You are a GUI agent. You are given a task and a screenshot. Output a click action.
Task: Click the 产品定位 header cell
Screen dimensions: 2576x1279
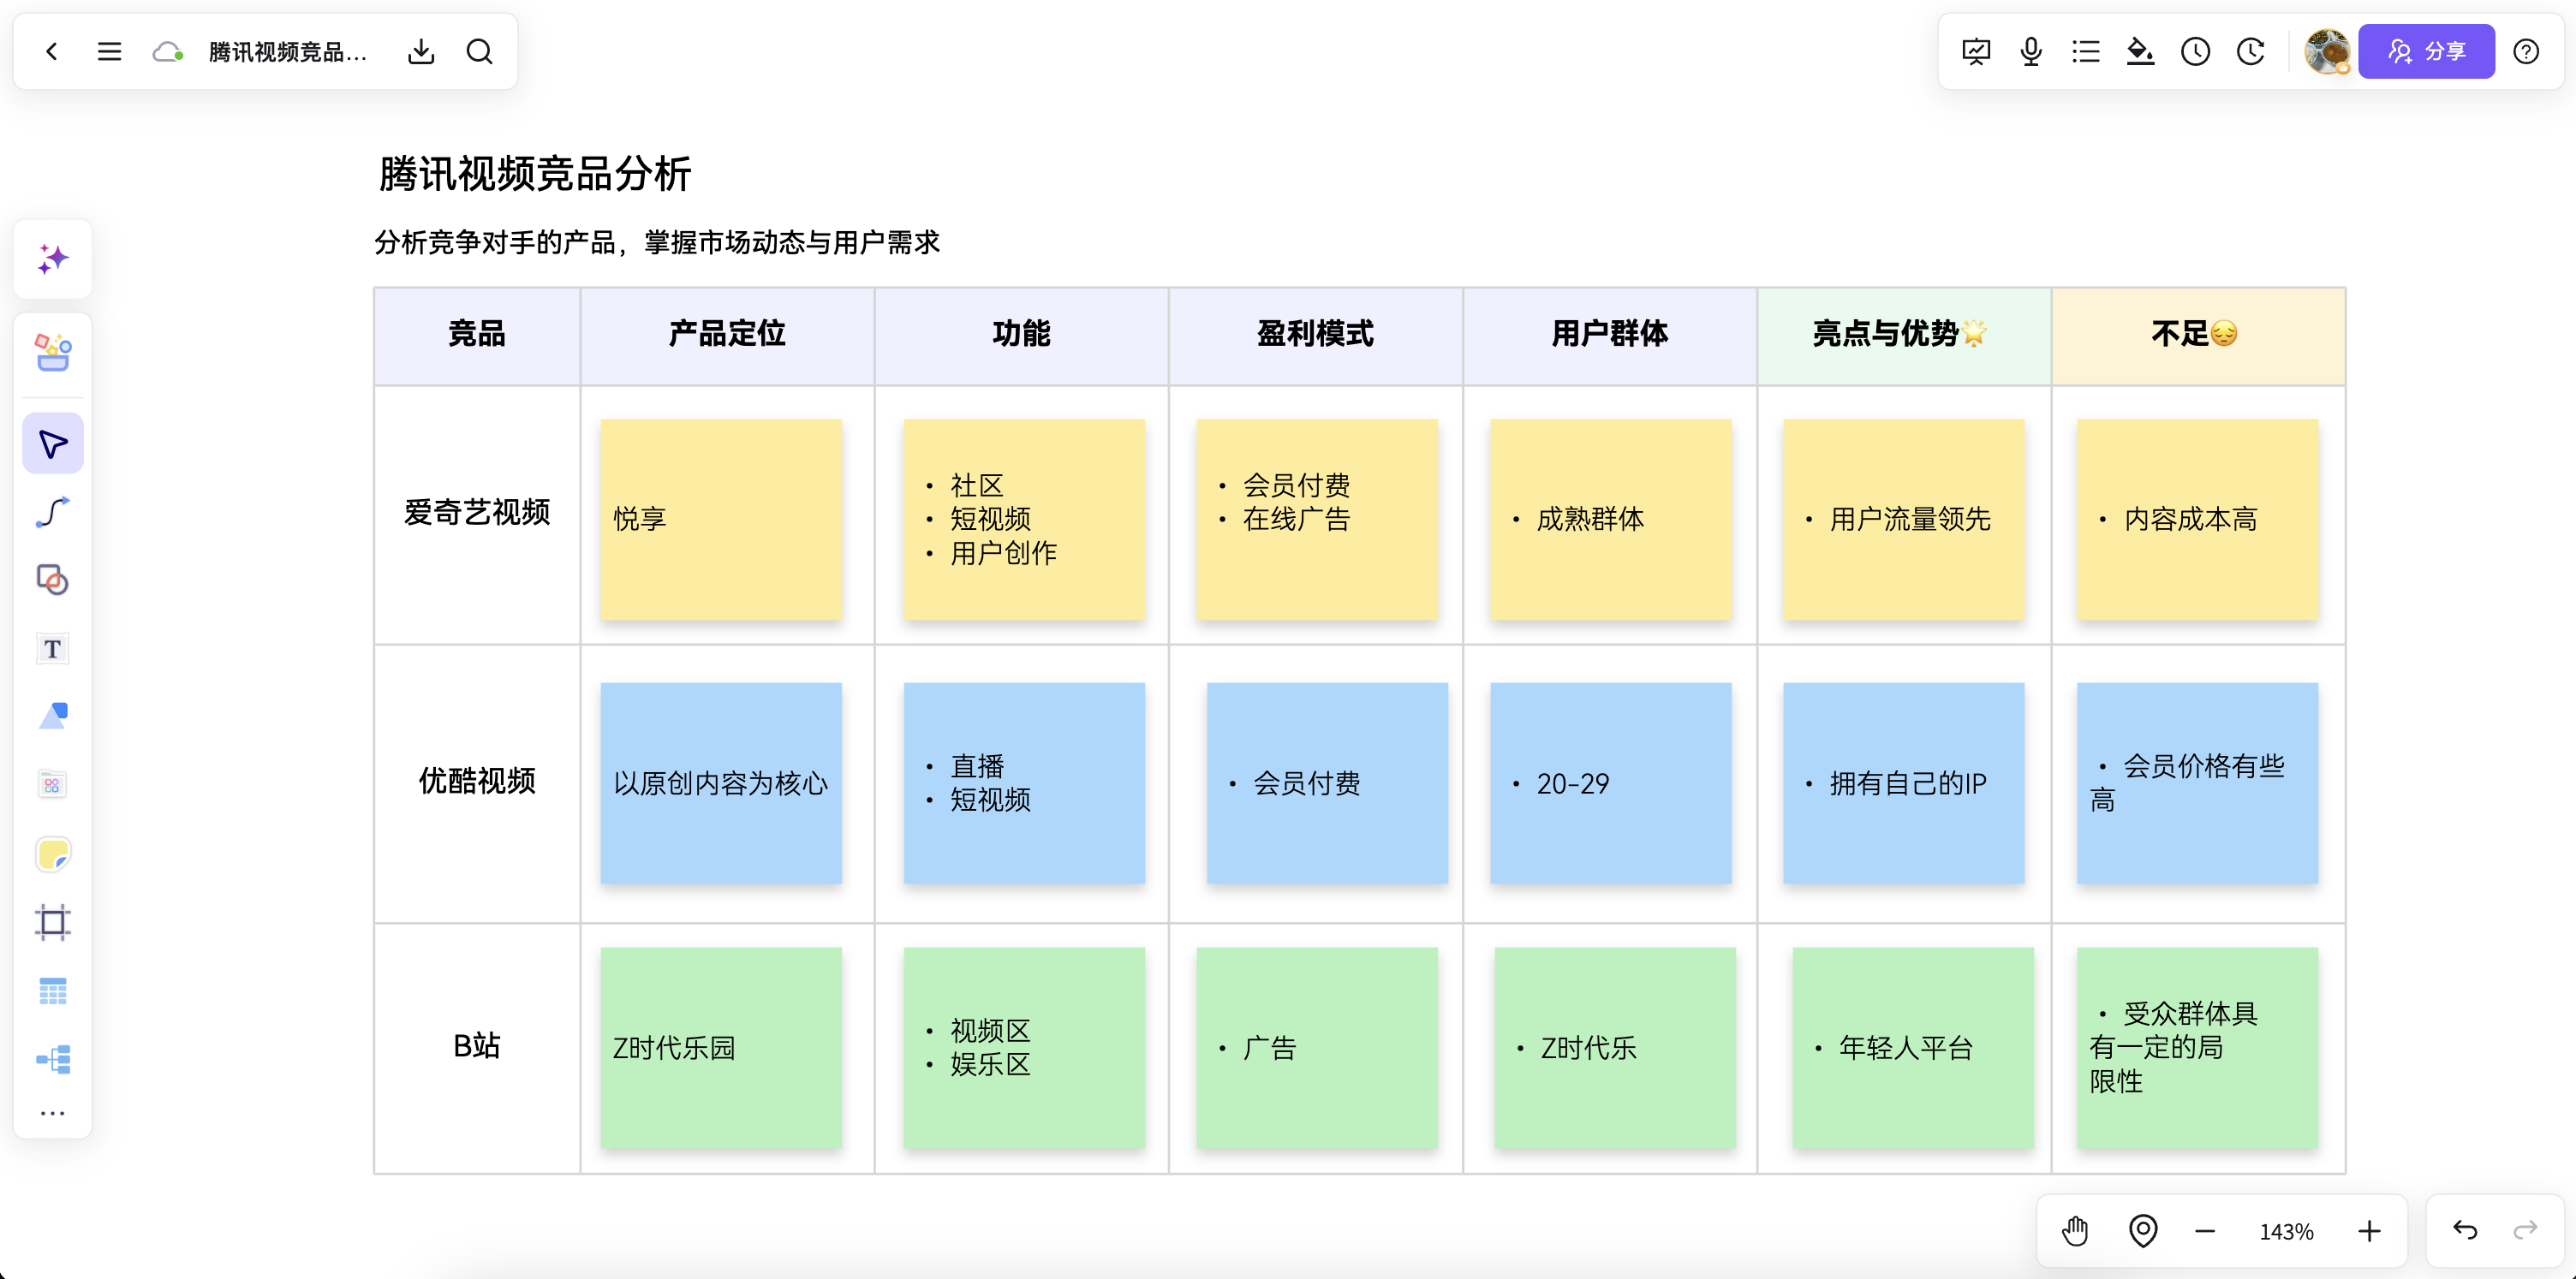(x=727, y=335)
